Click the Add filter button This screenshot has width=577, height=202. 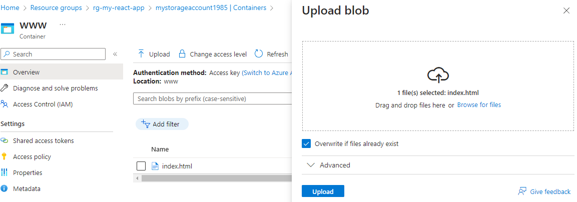[x=162, y=124]
